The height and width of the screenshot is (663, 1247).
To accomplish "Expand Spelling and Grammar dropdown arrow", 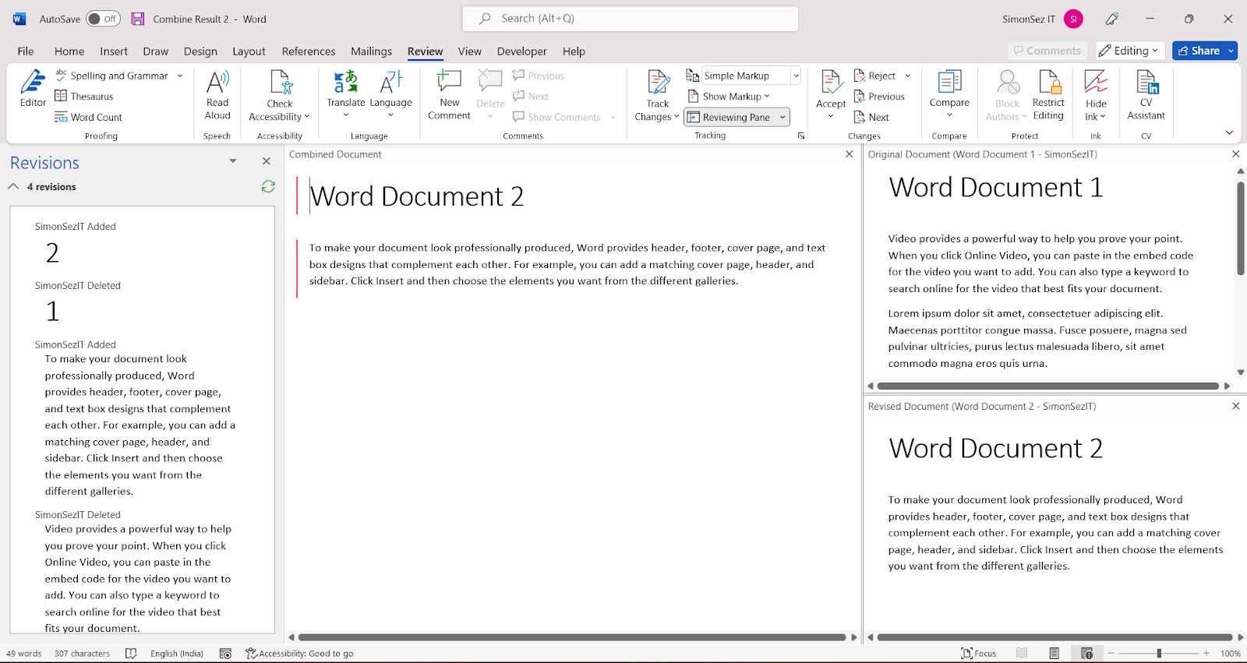I will [180, 76].
